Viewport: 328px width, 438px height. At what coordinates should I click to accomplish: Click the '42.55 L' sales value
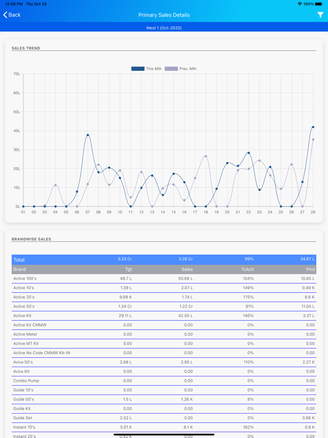[186, 316]
